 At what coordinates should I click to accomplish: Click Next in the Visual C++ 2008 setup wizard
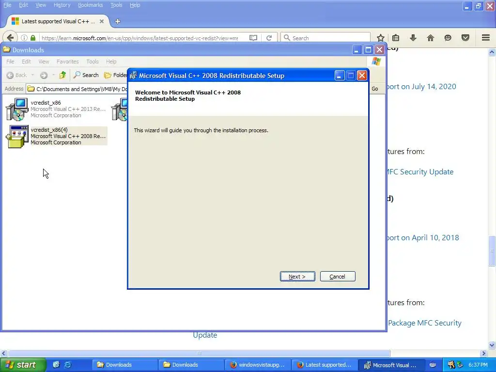[297, 277]
